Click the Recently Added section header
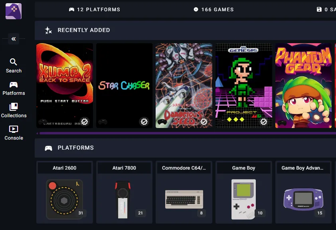 pyautogui.click(x=84, y=30)
